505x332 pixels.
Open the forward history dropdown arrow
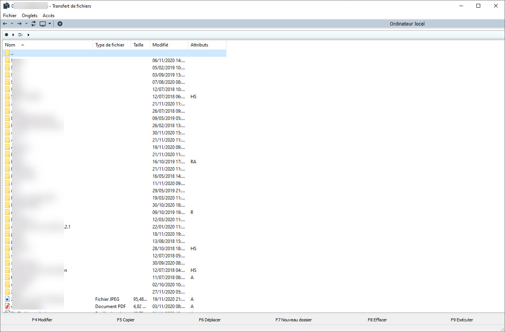coord(26,24)
